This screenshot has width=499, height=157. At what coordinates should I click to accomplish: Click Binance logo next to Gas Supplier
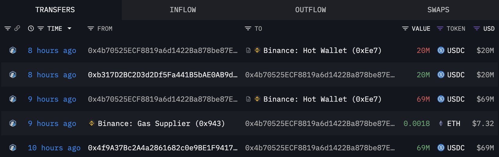point(92,124)
